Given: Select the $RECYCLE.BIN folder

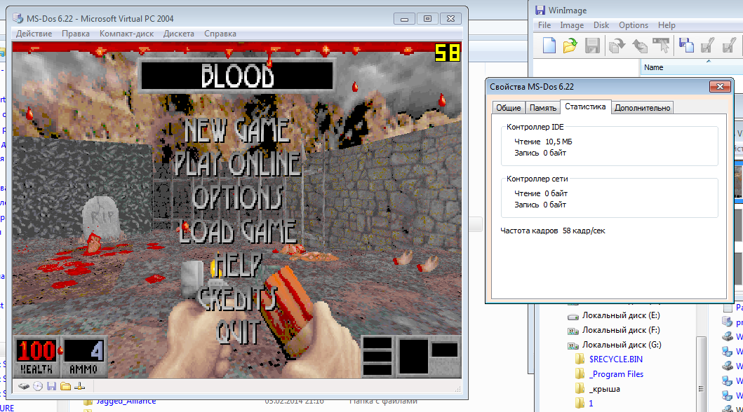Looking at the screenshot, I should tap(615, 359).
